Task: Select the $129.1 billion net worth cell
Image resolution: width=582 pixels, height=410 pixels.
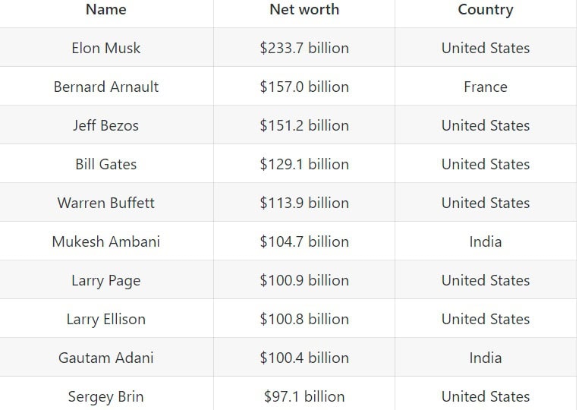Action: (x=304, y=164)
